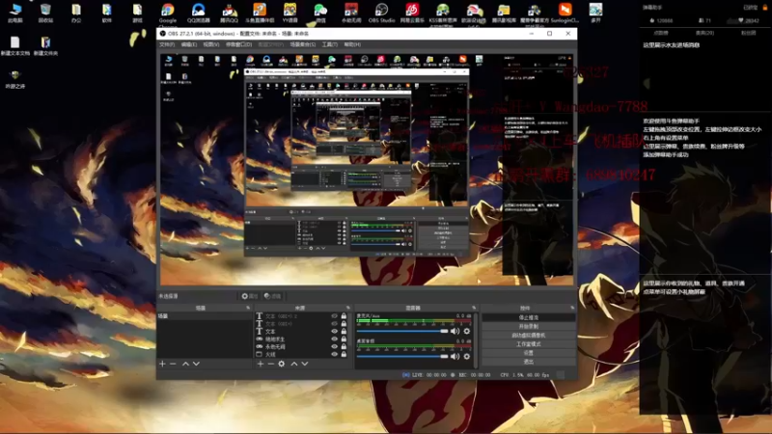Image resolution: width=772 pixels, height=434 pixels.
Task: Open the 腾讯QQ desktop icon
Action: click(x=229, y=13)
